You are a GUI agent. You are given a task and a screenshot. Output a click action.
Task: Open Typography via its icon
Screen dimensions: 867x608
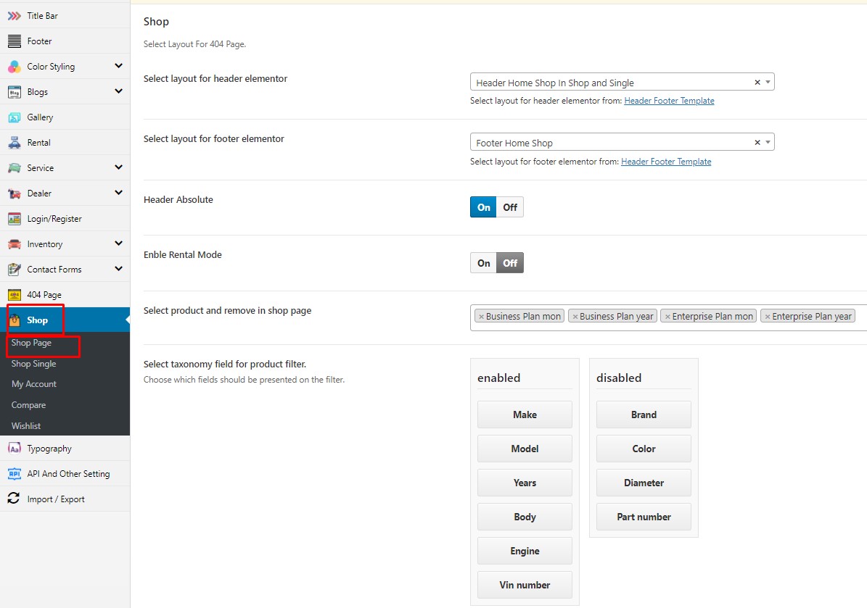14,449
